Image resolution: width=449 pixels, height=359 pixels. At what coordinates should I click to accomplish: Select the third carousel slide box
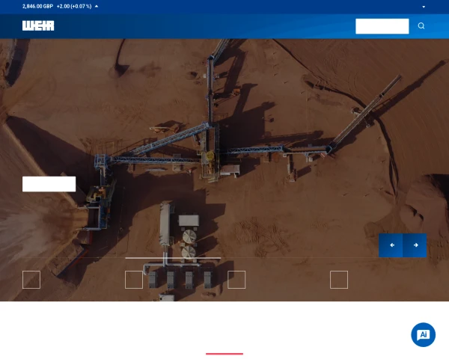pyautogui.click(x=236, y=280)
